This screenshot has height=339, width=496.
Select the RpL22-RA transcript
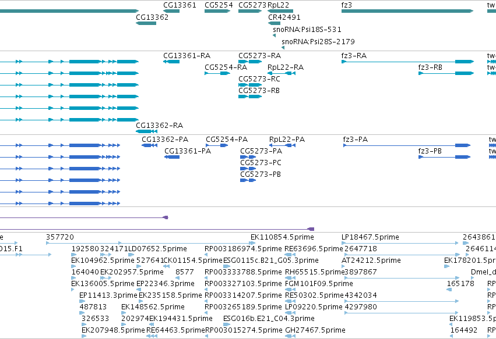(282, 73)
